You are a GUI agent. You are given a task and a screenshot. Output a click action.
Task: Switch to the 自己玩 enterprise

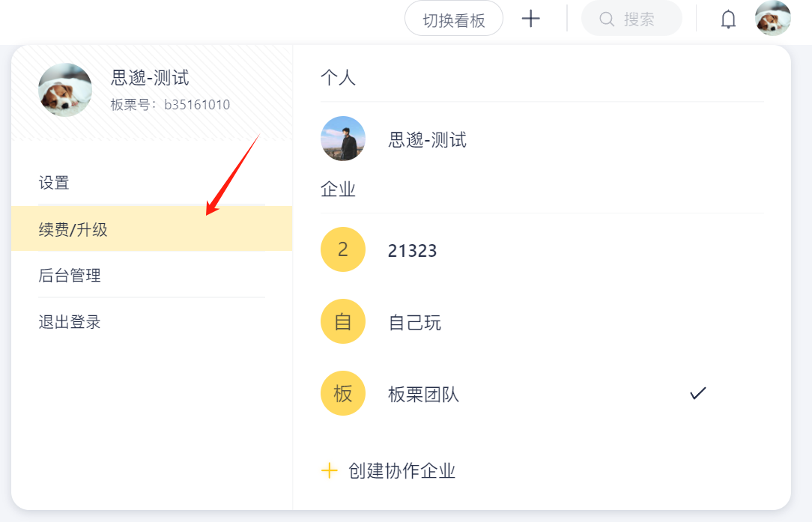[x=415, y=323]
